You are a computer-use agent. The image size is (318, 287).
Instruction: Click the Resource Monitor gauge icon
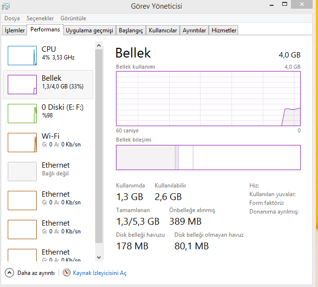[x=67, y=273]
